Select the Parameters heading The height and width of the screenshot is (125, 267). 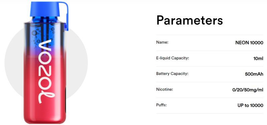point(190,20)
